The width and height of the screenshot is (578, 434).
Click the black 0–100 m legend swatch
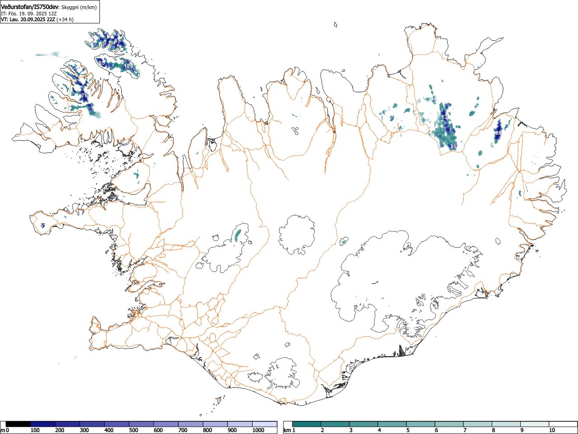(x=19, y=424)
